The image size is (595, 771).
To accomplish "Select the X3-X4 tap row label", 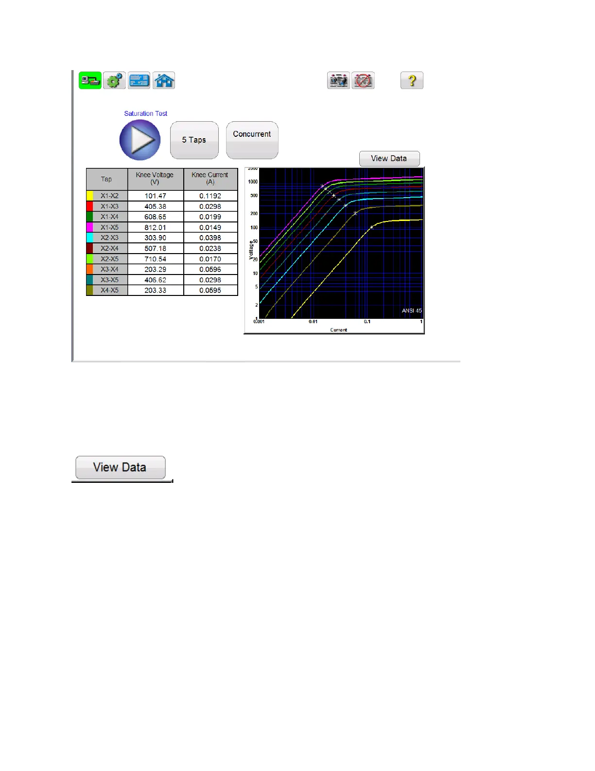I will point(110,269).
